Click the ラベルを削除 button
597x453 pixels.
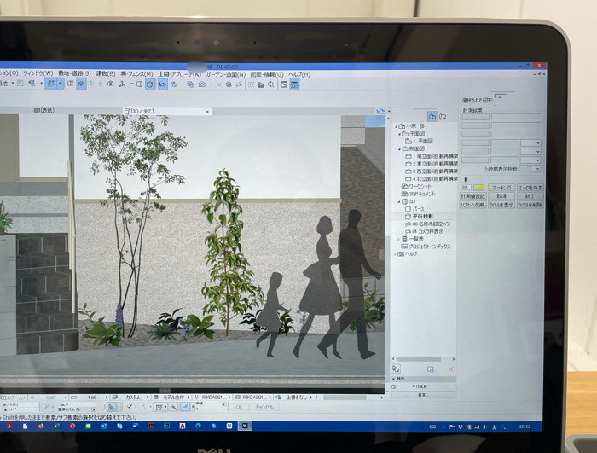point(530,205)
